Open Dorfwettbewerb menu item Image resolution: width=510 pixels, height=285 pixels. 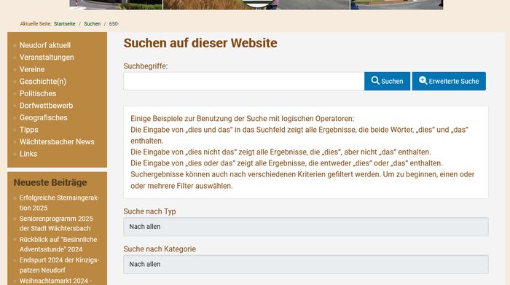[46, 106]
